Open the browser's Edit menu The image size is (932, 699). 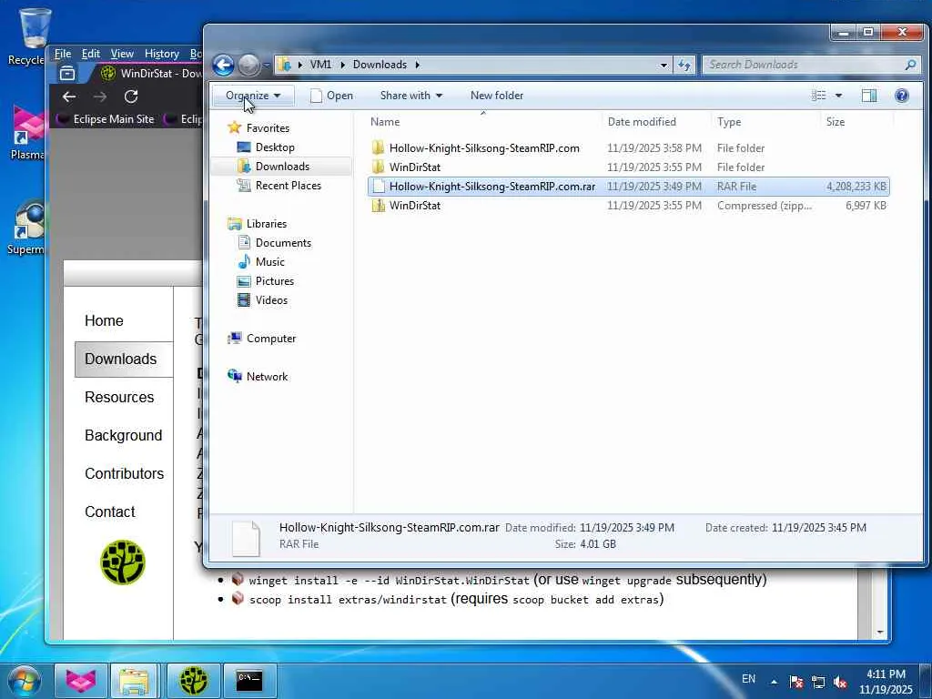90,54
